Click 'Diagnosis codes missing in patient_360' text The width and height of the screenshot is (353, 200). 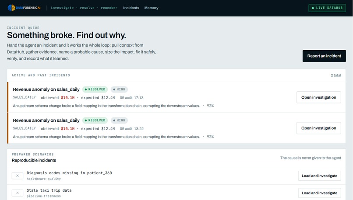(x=69, y=173)
